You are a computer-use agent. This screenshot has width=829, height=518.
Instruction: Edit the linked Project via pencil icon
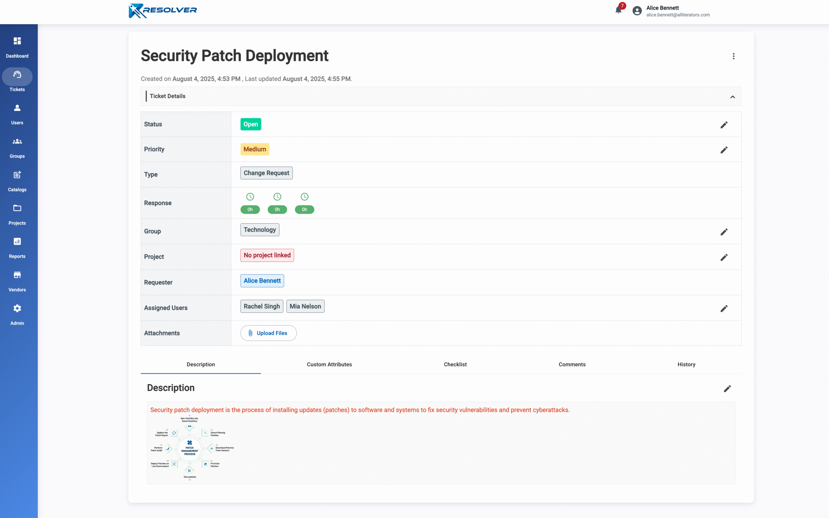pos(723,257)
